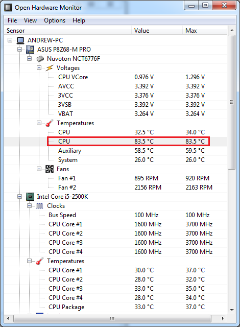Click the Nuvoton NCT6776F chip icon
The image size is (240, 327).
coord(40,59)
